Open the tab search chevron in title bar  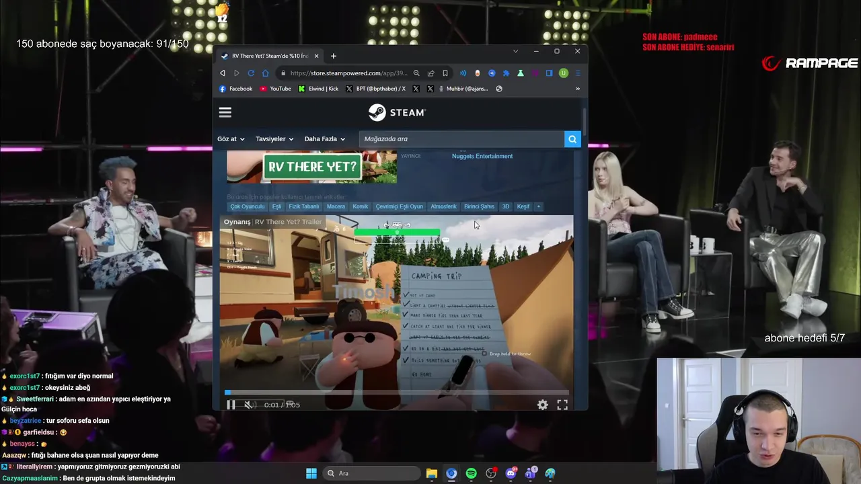[516, 51]
